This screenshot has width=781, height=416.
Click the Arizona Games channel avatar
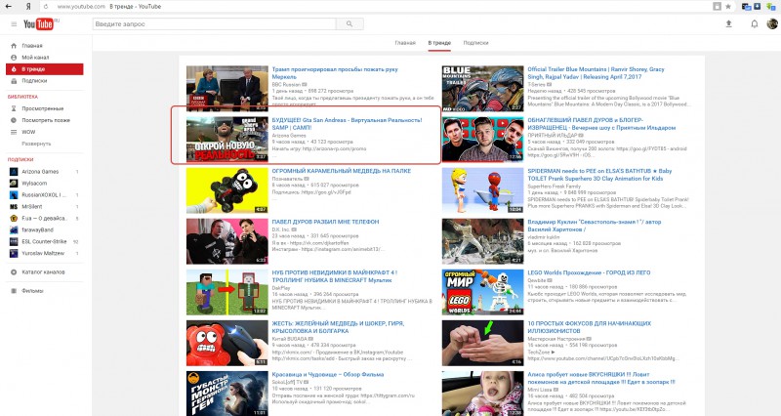coord(14,172)
